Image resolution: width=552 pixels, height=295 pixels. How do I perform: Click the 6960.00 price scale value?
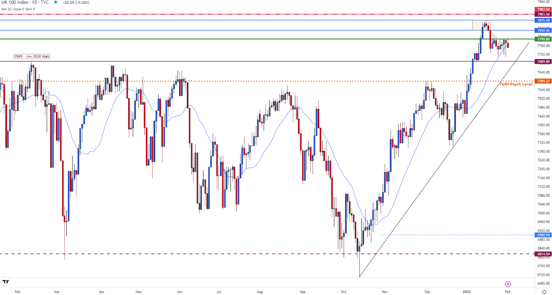tap(543, 222)
